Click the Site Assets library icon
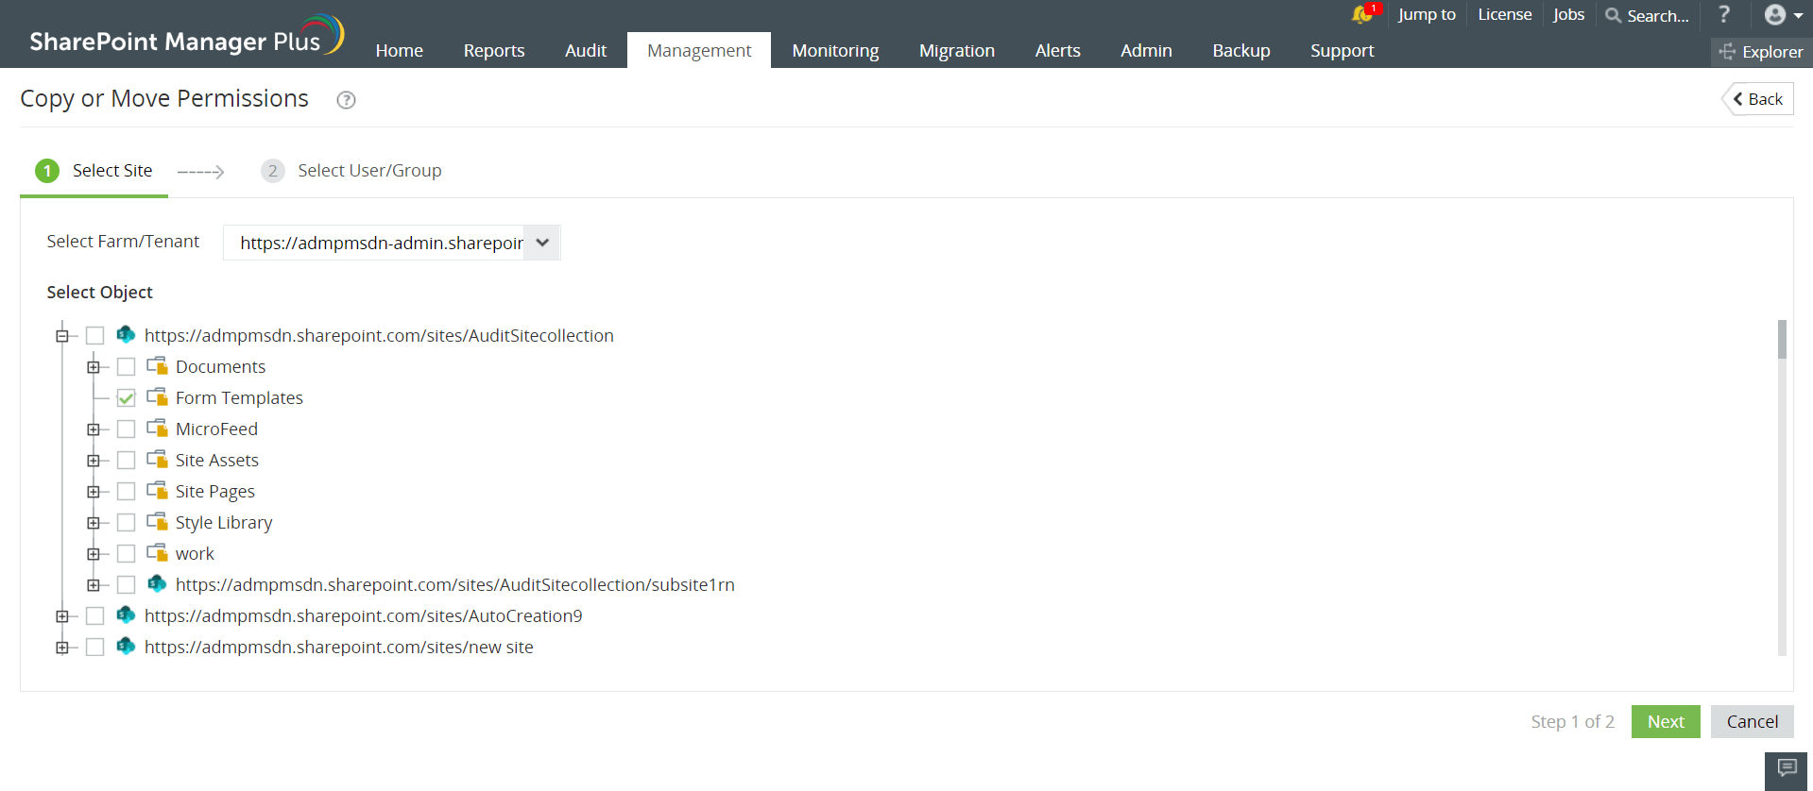Viewport: 1813px width, 791px height. pyautogui.click(x=158, y=459)
